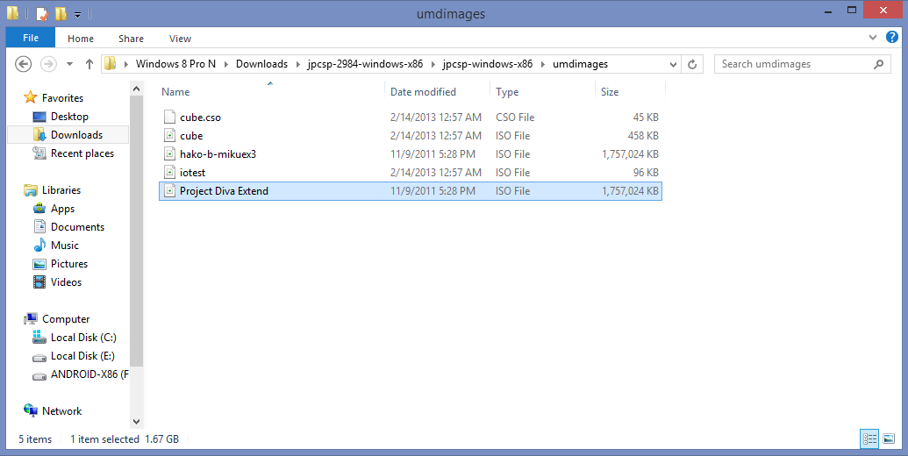Expand the chevron after jpcsp-windows-x86 breadcrumb
Viewport: 908px width, 456px height.
pyautogui.click(x=542, y=64)
